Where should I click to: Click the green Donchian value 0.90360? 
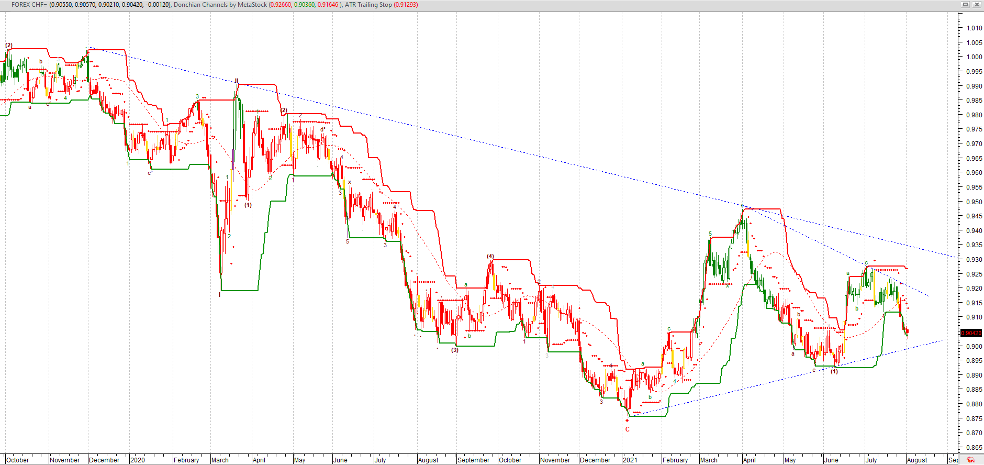(x=304, y=5)
